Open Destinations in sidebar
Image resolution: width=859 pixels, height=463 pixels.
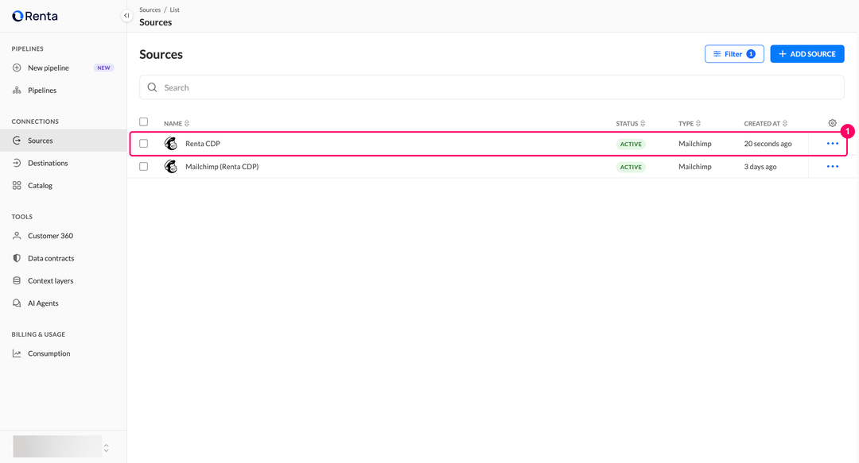click(64, 163)
